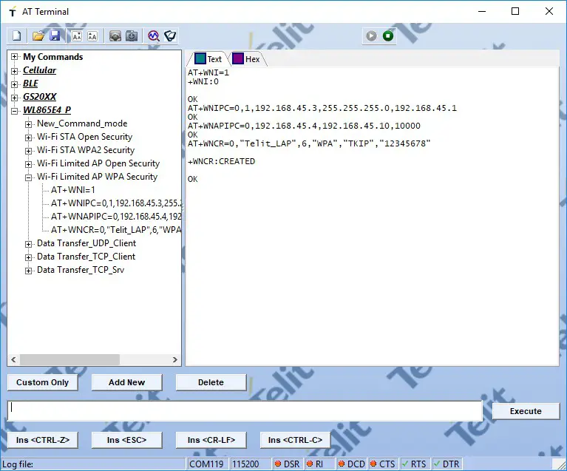Click the grey play button

(371, 35)
